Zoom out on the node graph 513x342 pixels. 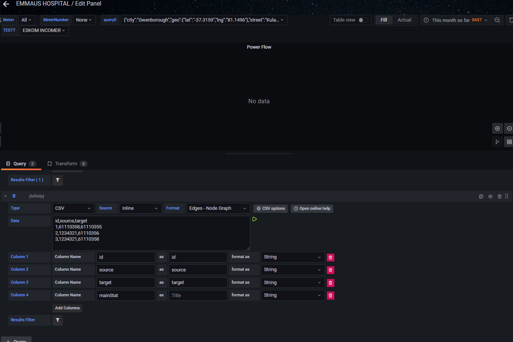509,128
